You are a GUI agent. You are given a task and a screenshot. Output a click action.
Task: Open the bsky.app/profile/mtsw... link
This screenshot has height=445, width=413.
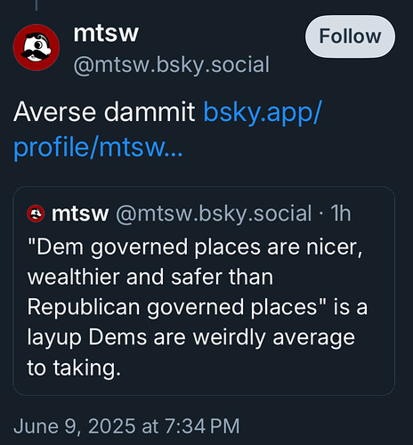coord(167,129)
